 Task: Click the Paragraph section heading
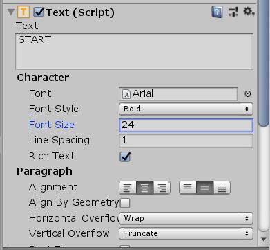pyautogui.click(x=44, y=172)
